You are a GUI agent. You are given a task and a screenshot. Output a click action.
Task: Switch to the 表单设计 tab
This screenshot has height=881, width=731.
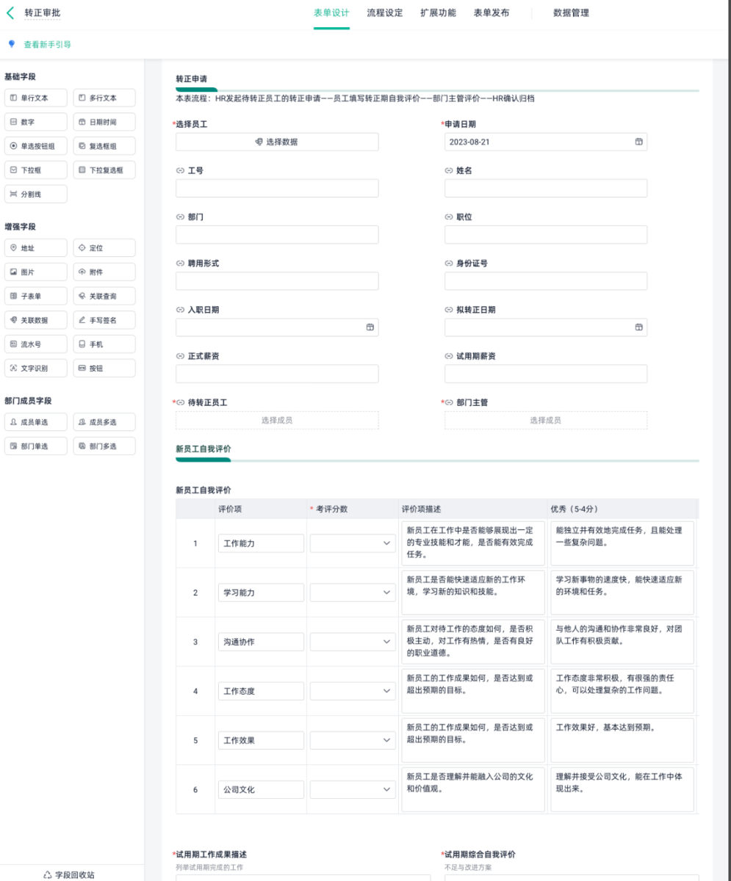coord(331,13)
